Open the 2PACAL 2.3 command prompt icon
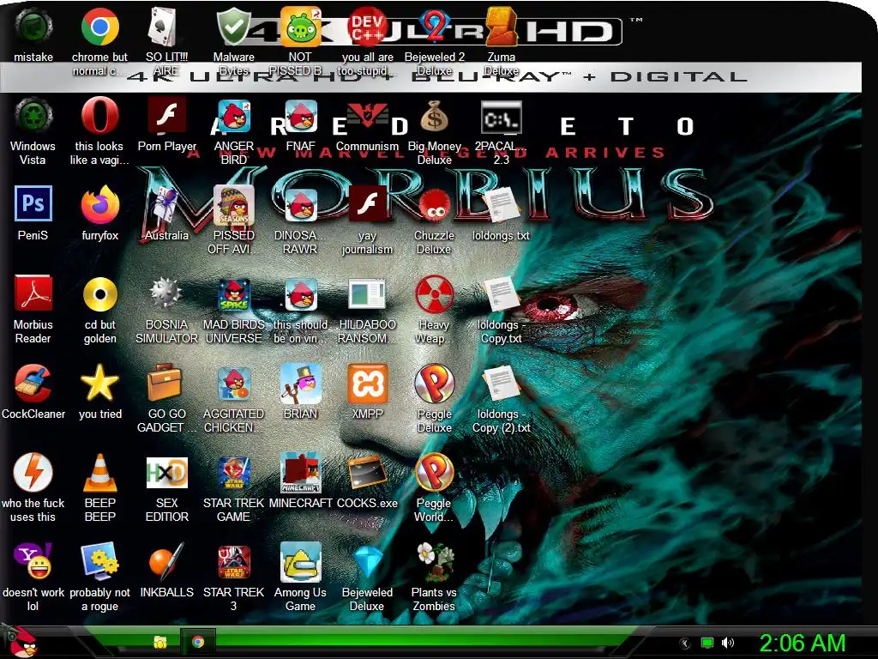The width and height of the screenshot is (878, 659). tap(501, 116)
